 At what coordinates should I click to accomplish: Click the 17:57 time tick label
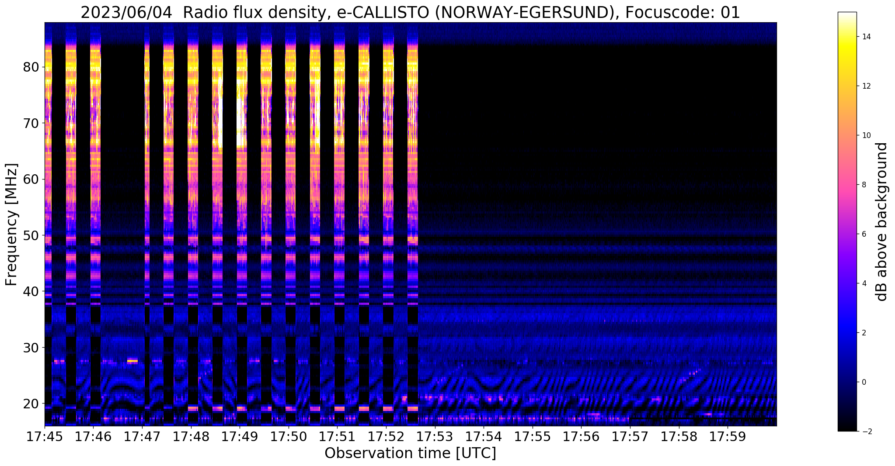(630, 436)
